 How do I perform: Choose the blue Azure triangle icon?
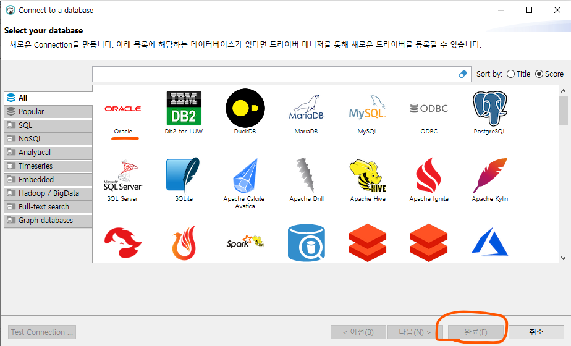point(490,241)
